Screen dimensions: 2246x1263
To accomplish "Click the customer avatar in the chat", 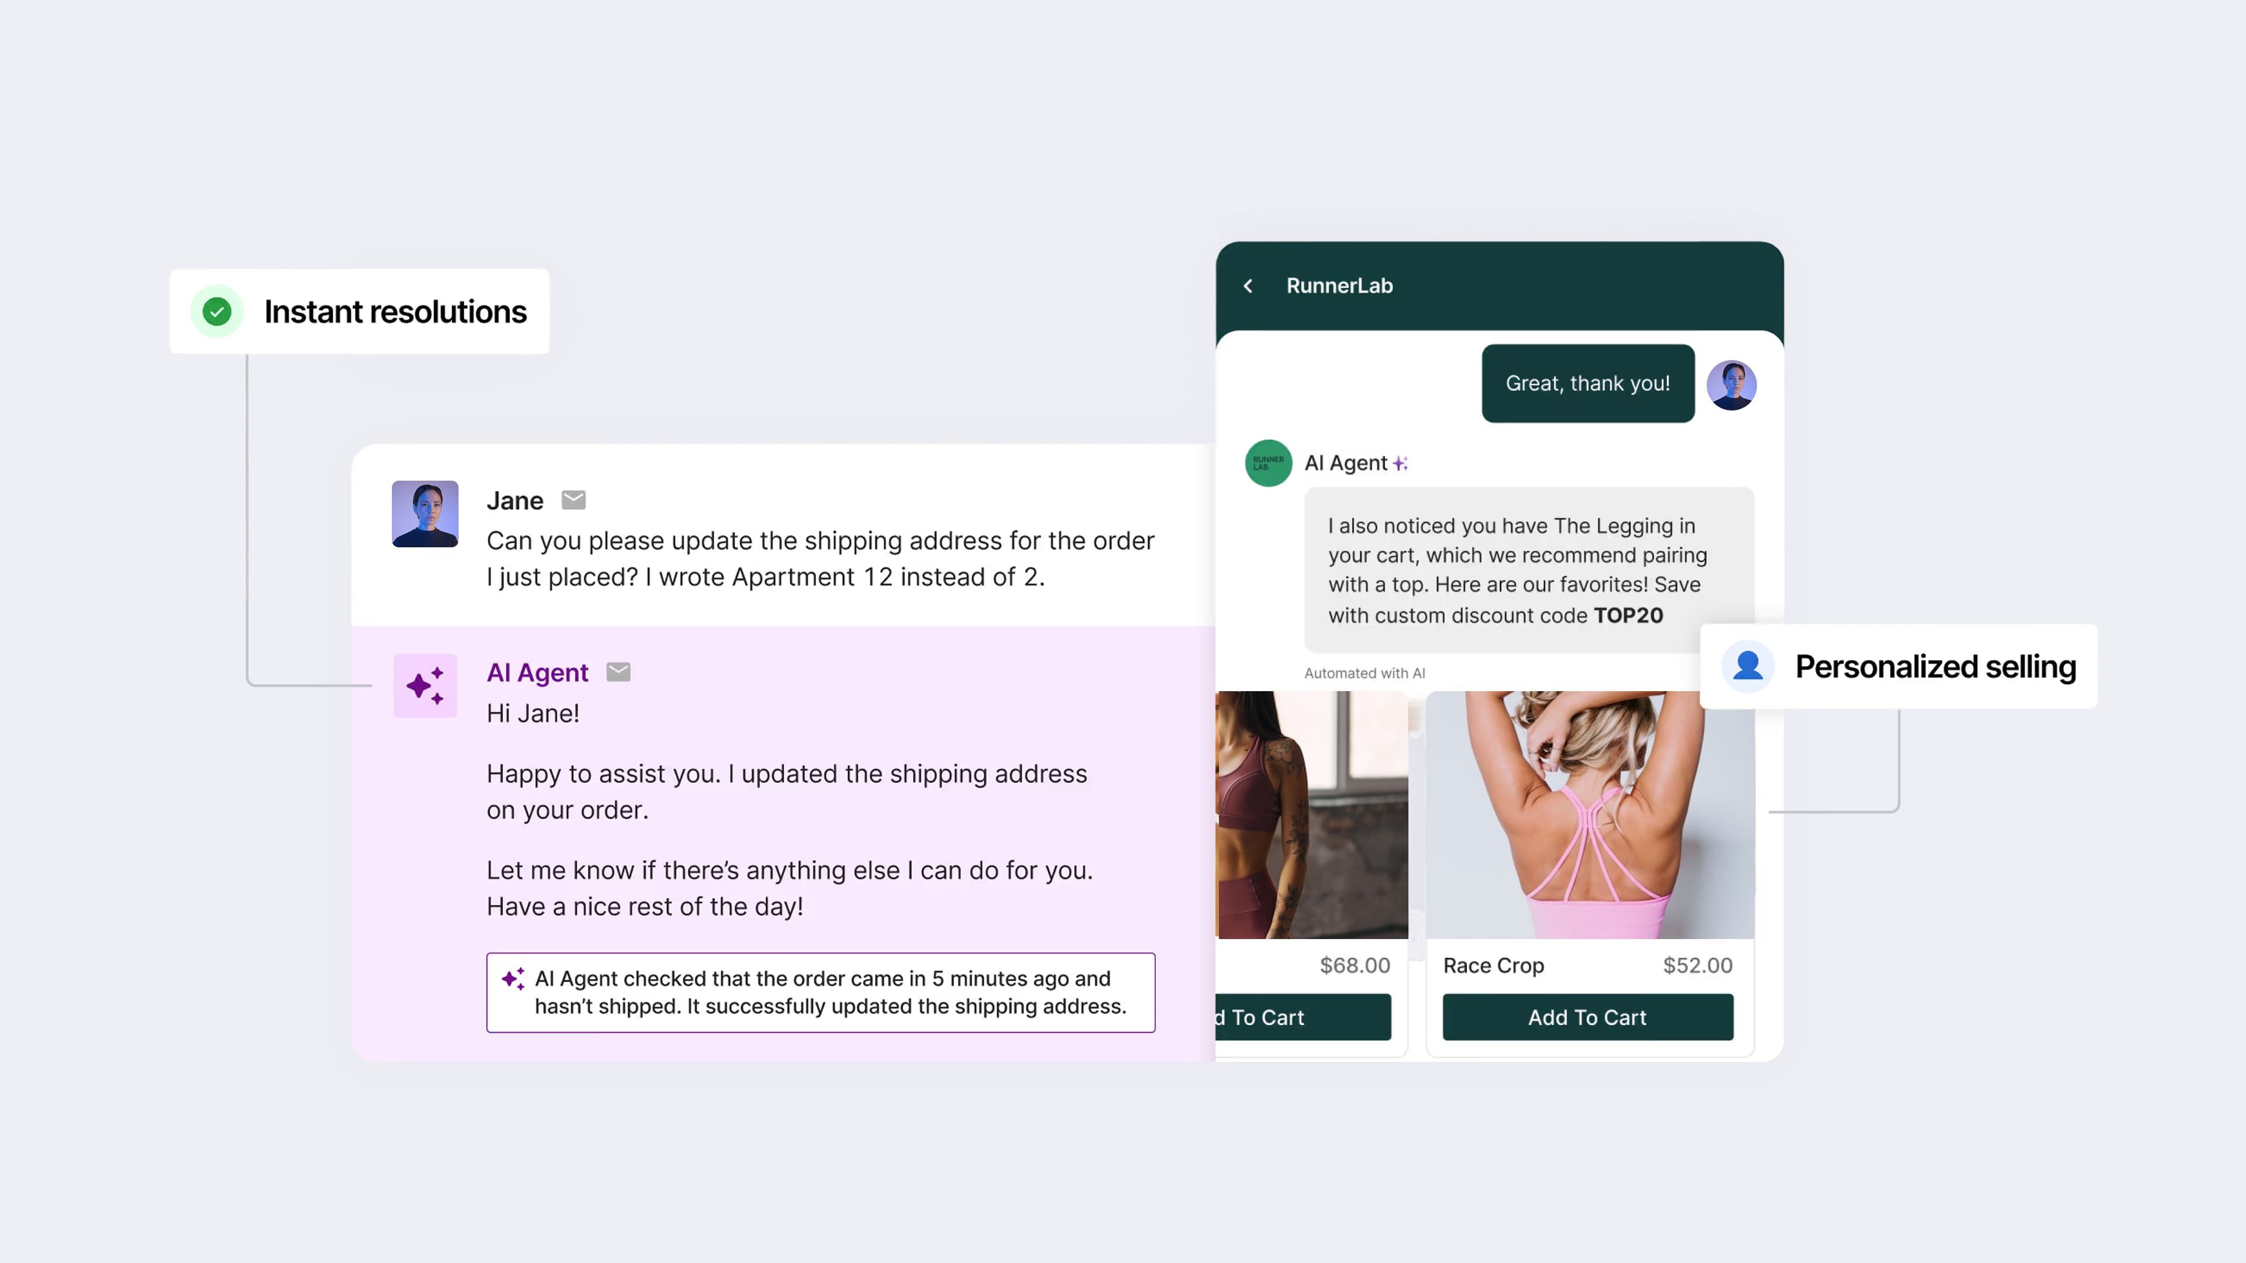I will pyautogui.click(x=1731, y=384).
